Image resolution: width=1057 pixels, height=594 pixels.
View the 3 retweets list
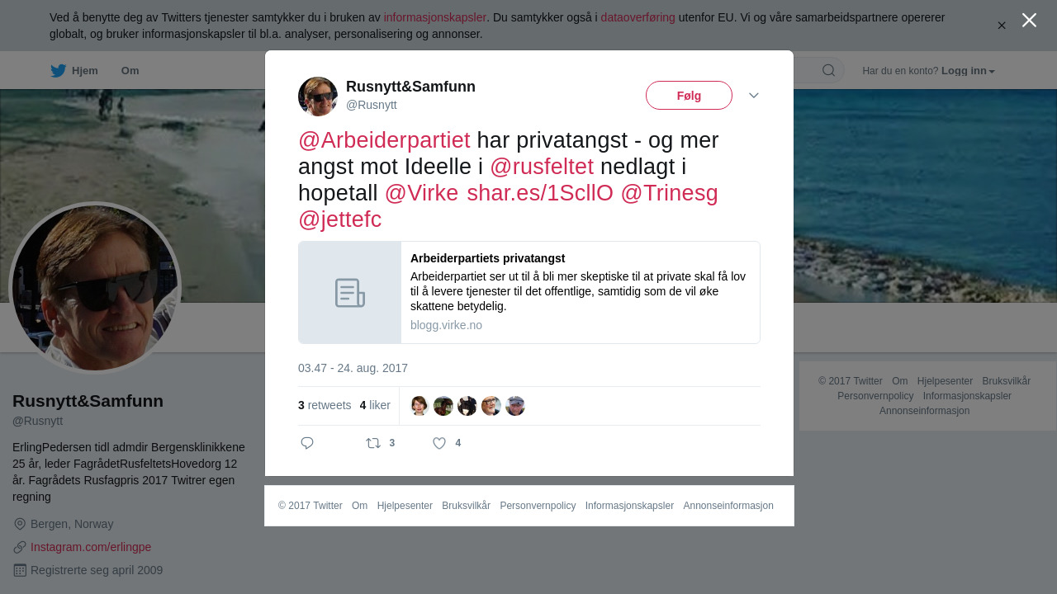[325, 405]
